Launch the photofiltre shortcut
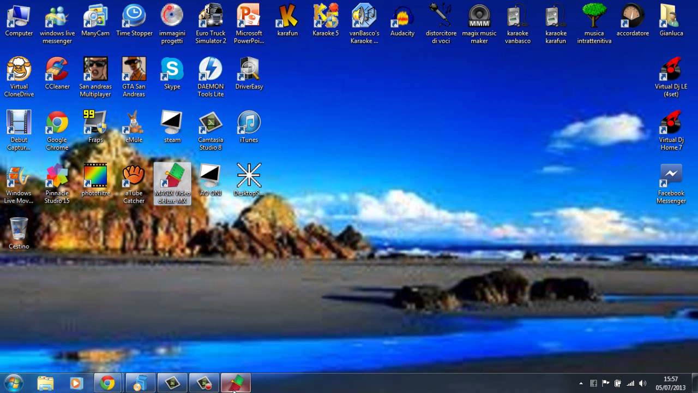This screenshot has height=393, width=698. pos(95,181)
